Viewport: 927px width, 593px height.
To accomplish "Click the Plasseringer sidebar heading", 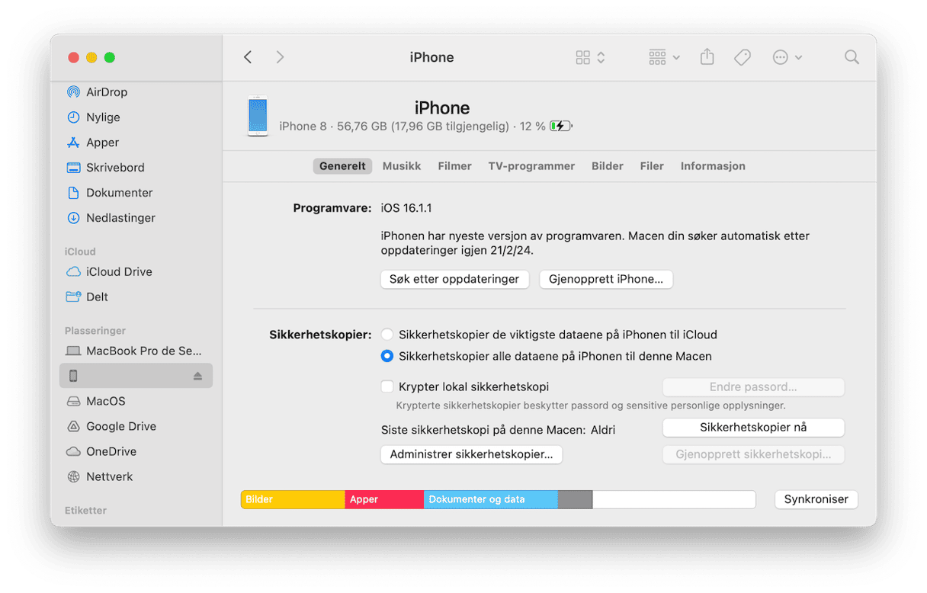I will 95,331.
